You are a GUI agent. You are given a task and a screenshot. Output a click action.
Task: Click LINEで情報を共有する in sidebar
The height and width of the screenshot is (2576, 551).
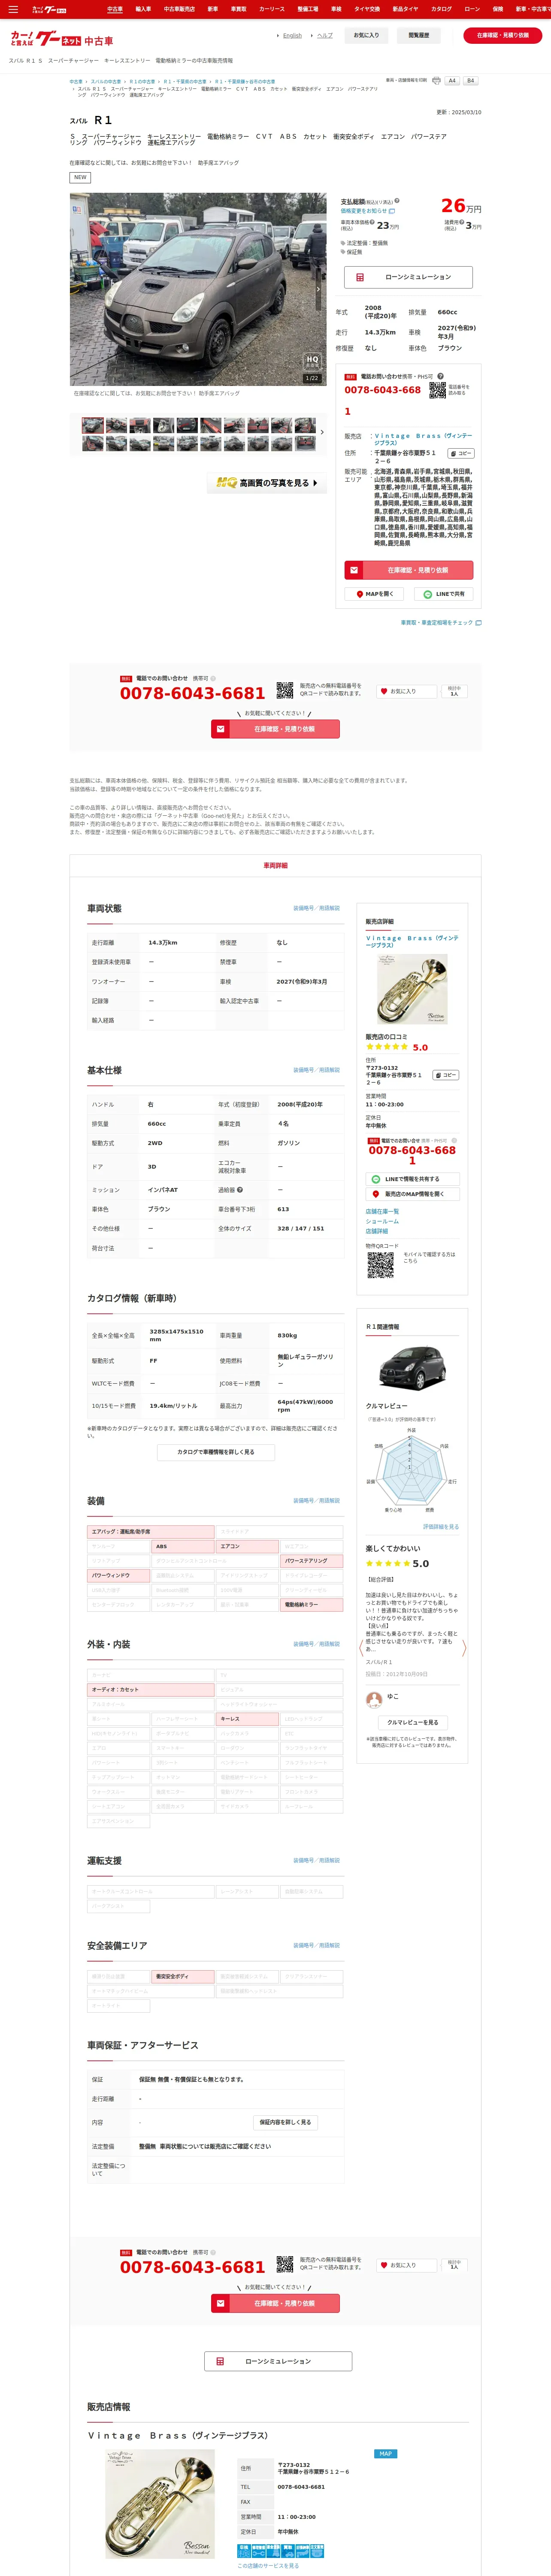(412, 1179)
